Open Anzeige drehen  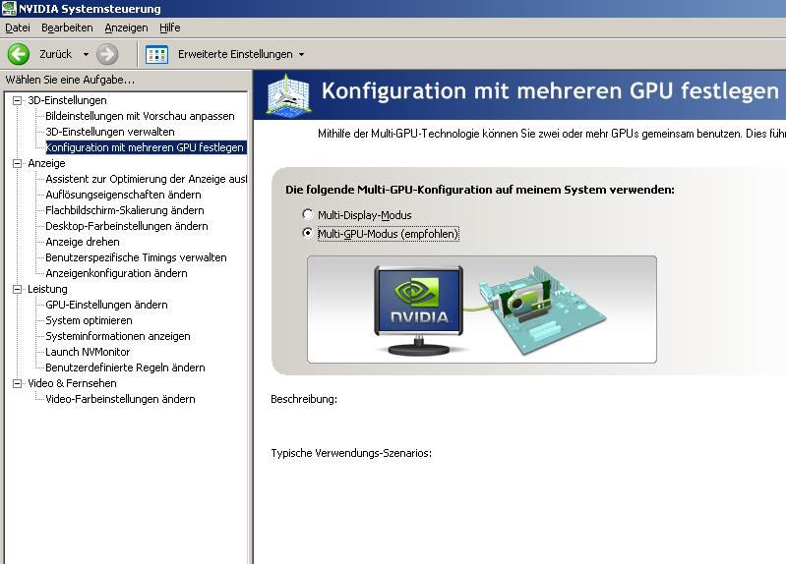[x=83, y=242]
